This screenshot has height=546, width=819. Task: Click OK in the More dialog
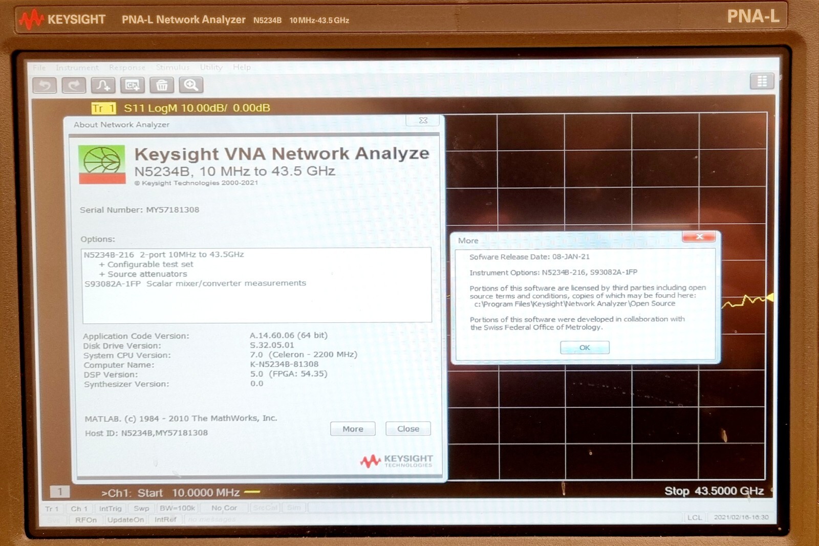click(584, 347)
